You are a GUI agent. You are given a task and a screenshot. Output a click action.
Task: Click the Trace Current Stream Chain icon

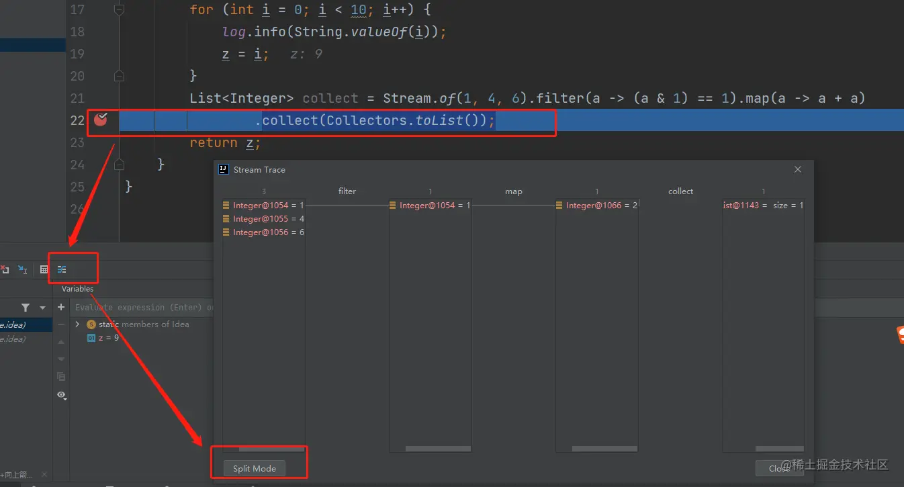(x=62, y=269)
